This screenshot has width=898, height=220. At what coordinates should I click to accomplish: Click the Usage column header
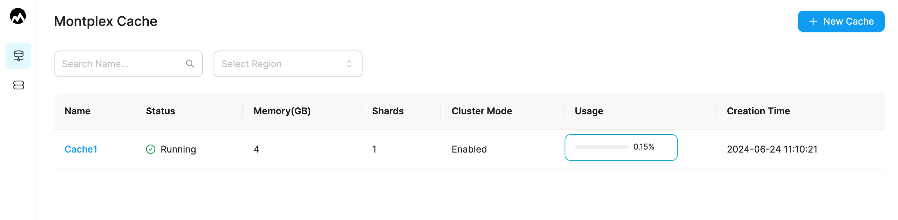[589, 111]
